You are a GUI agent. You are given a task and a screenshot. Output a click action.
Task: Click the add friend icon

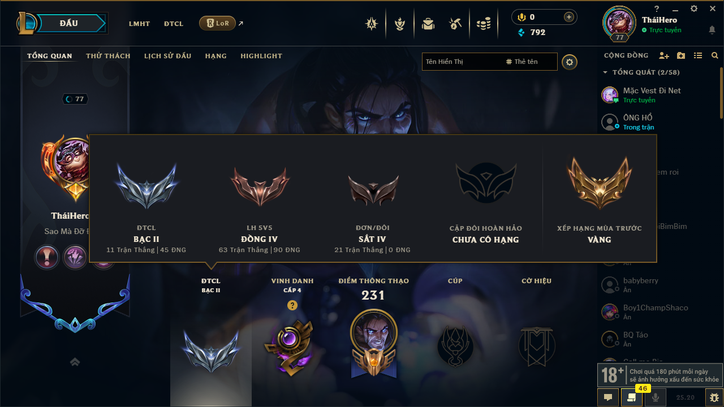click(664, 55)
